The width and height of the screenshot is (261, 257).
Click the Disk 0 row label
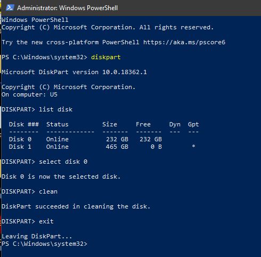click(20, 139)
